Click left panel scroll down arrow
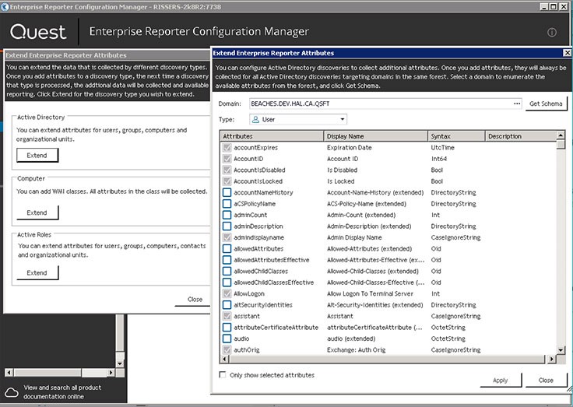The image size is (573, 407). (120, 363)
